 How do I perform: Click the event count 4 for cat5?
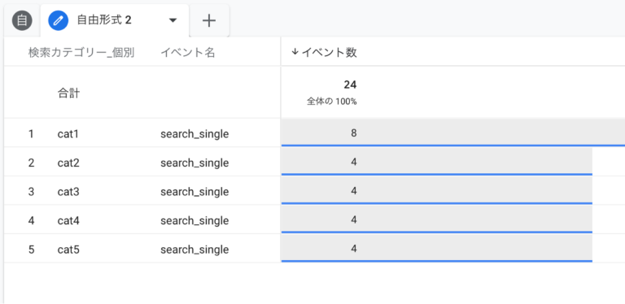353,249
